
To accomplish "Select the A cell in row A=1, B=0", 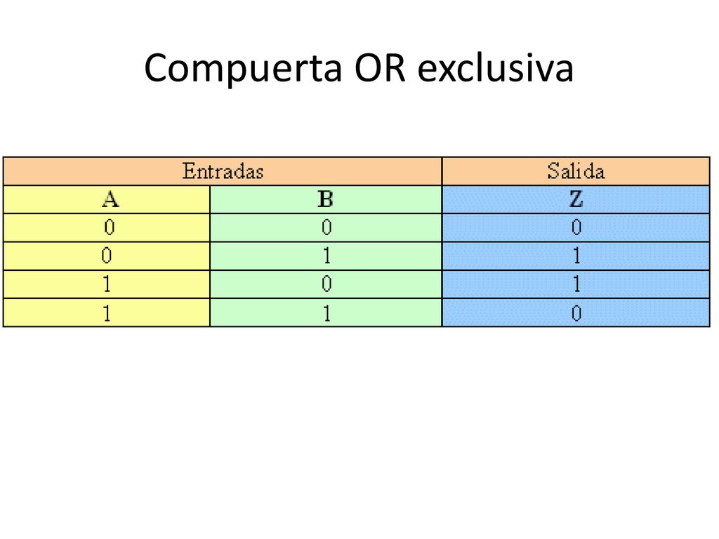I will point(107,285).
